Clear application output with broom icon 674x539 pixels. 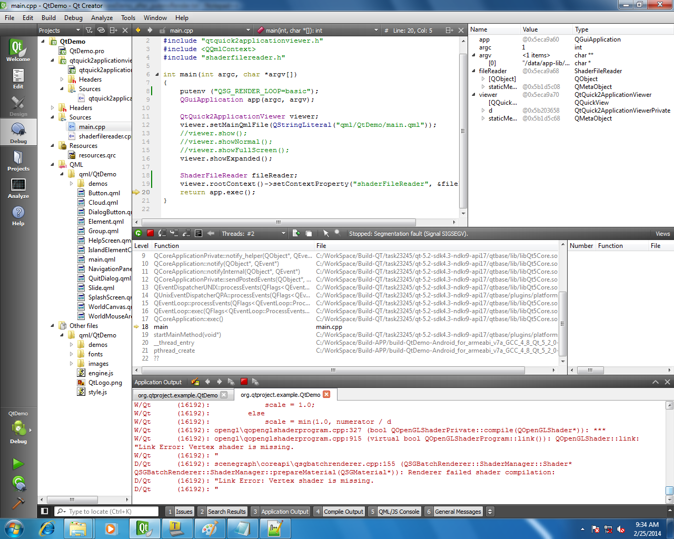(x=195, y=382)
